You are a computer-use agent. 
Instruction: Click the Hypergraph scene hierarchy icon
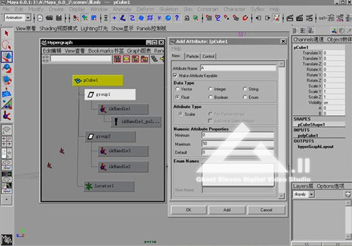pyautogui.click(x=117, y=59)
